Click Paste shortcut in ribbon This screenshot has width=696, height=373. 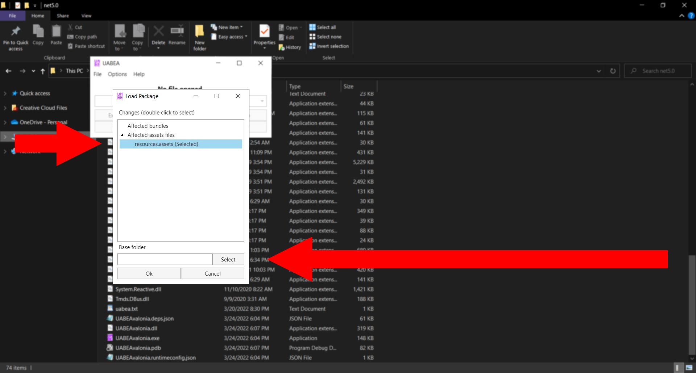[x=86, y=46]
